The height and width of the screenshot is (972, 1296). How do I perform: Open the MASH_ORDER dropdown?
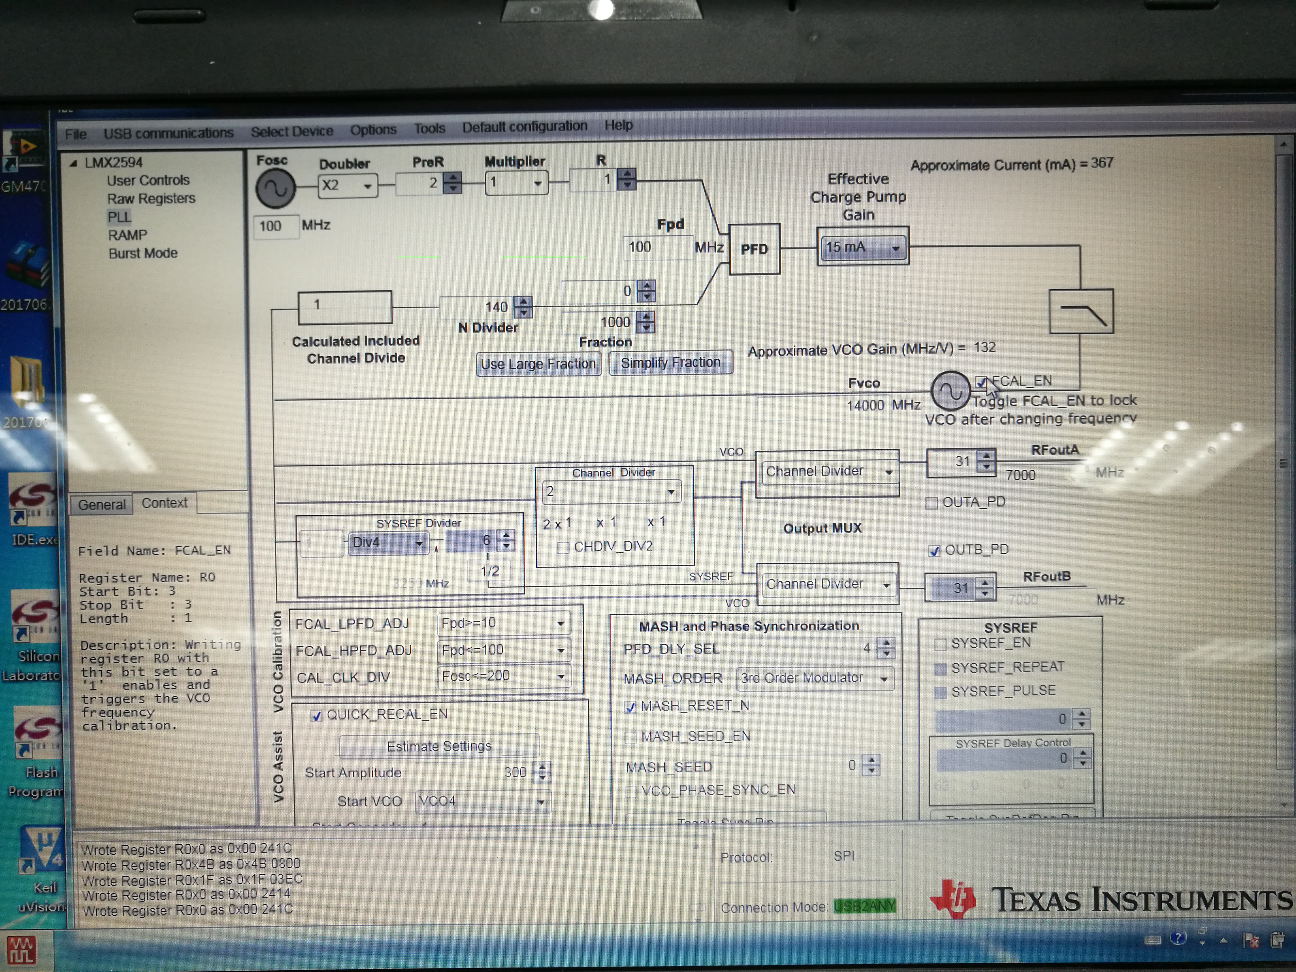(815, 678)
